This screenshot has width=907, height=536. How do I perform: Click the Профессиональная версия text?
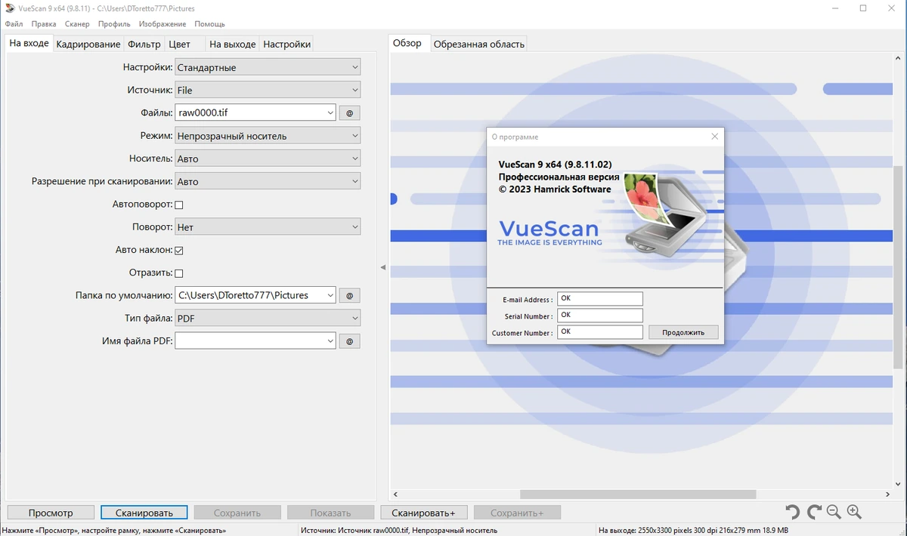[559, 177]
